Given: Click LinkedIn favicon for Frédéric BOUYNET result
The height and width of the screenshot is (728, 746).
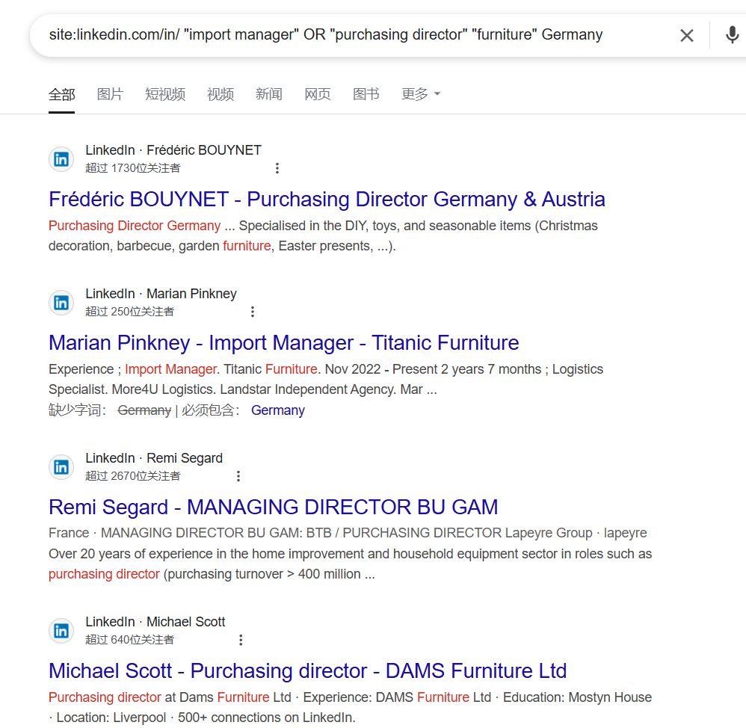Looking at the screenshot, I should 61,159.
